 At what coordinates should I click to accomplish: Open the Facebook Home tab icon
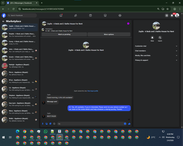pyautogui.click(x=61, y=15)
